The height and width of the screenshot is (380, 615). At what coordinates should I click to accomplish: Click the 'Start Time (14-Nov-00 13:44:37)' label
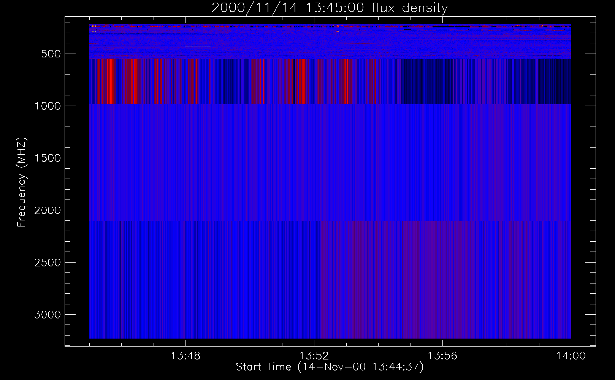330,367
